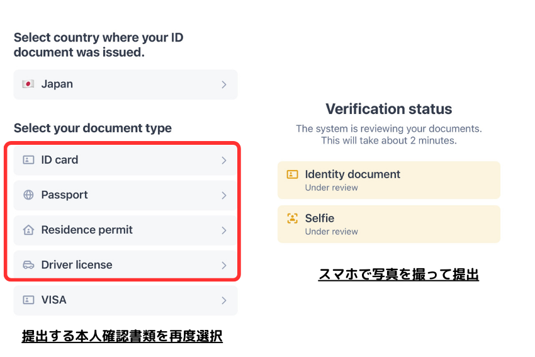Screen dimensions: 535x357
Task: Open the VISA row chevron
Action: click(x=223, y=300)
